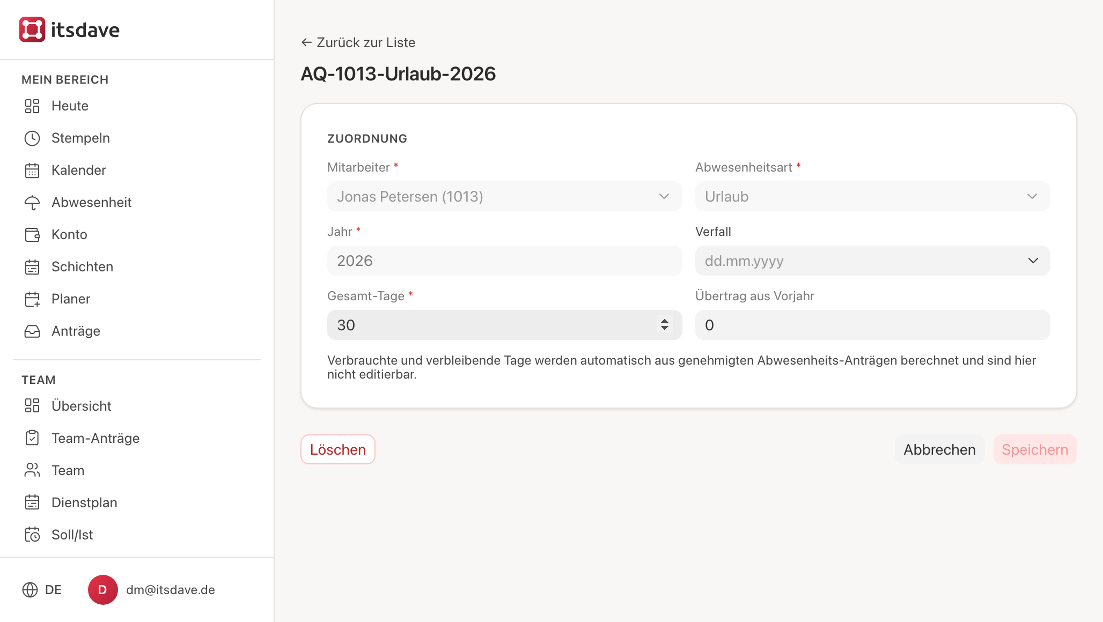Click the Soll/Ist calendar-clock icon
Image resolution: width=1103 pixels, height=622 pixels.
point(32,535)
